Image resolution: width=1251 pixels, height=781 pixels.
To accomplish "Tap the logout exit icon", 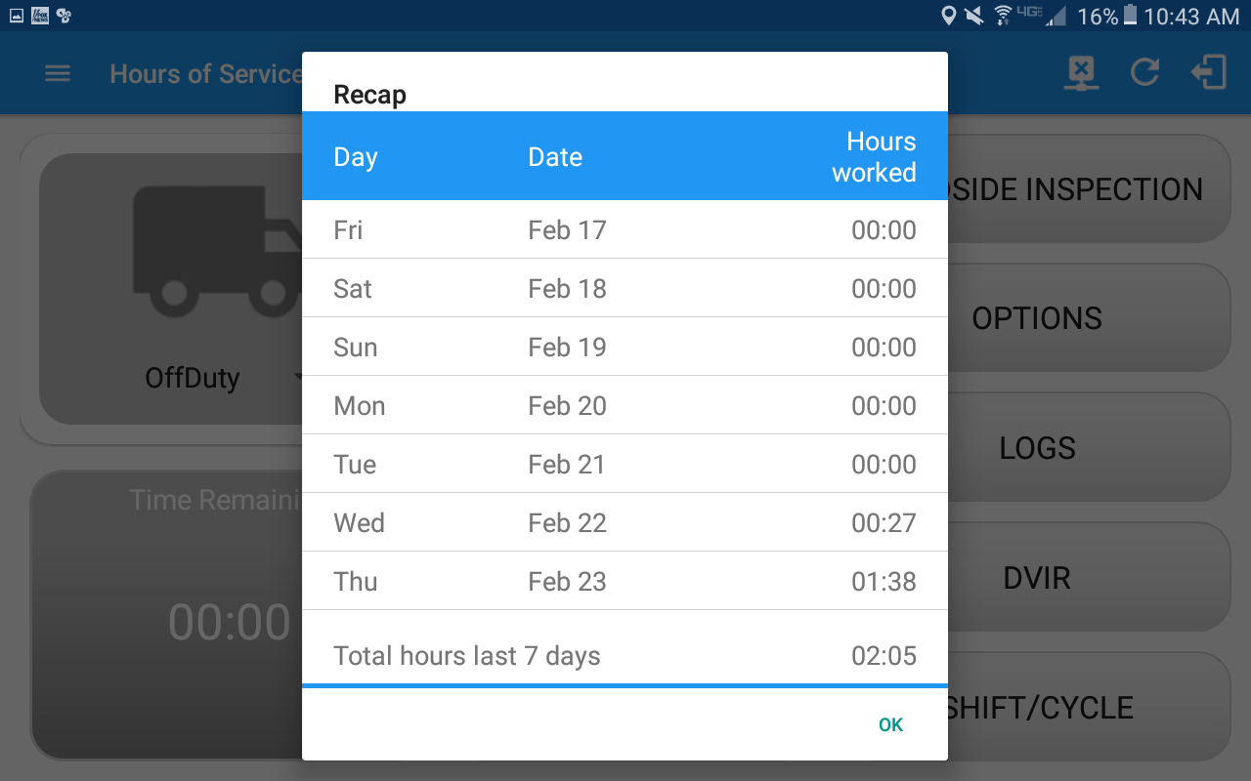I will pos(1209,73).
